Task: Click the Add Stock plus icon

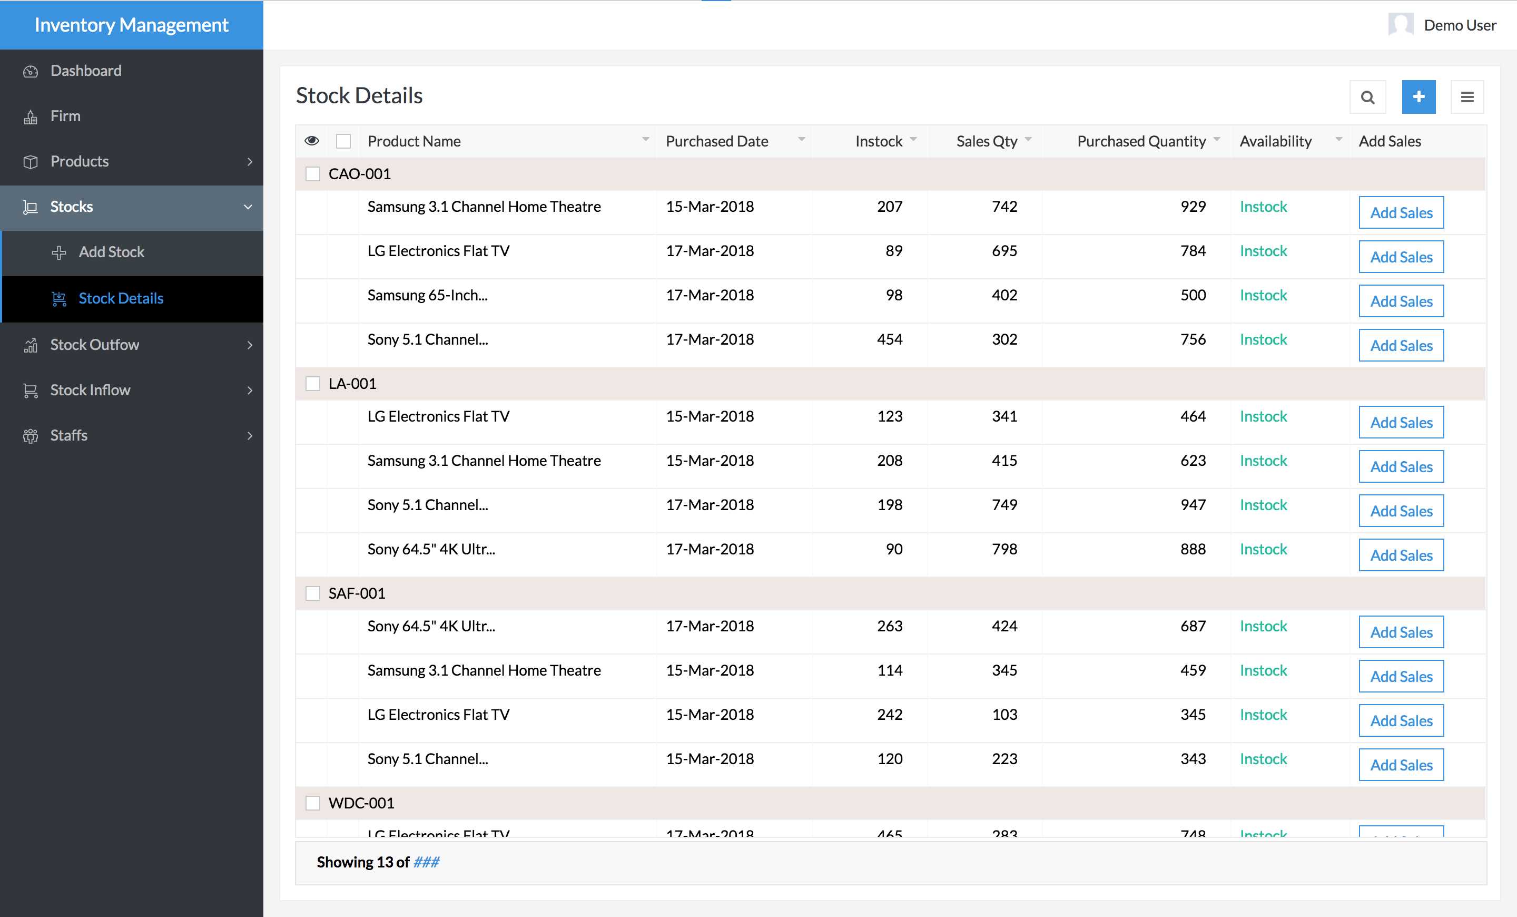Action: 59,252
